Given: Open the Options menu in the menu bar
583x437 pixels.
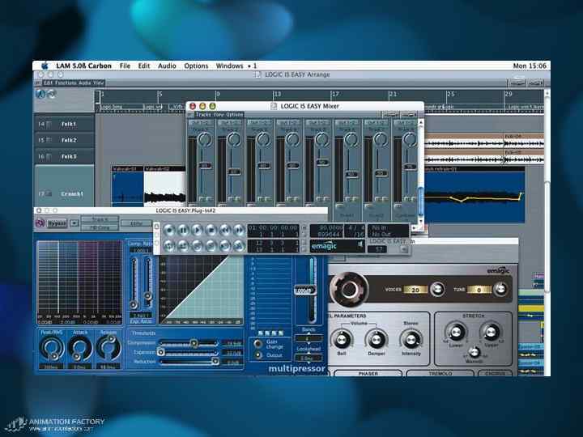Looking at the screenshot, I should tap(196, 66).
